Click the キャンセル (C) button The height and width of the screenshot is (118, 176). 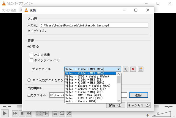(139, 105)
